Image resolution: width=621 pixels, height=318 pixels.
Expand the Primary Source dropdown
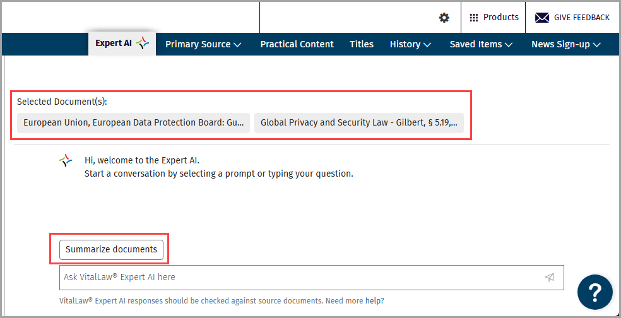point(203,44)
